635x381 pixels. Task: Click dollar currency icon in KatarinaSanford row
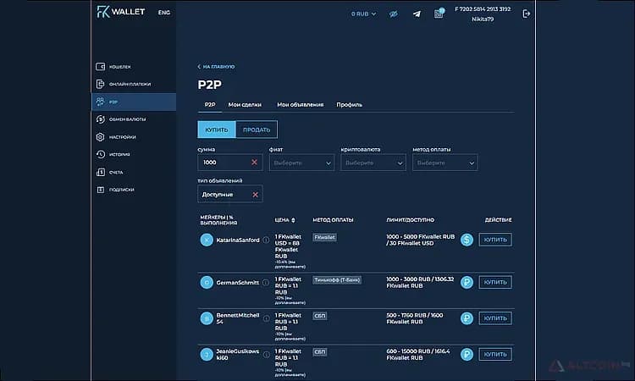[x=467, y=240]
